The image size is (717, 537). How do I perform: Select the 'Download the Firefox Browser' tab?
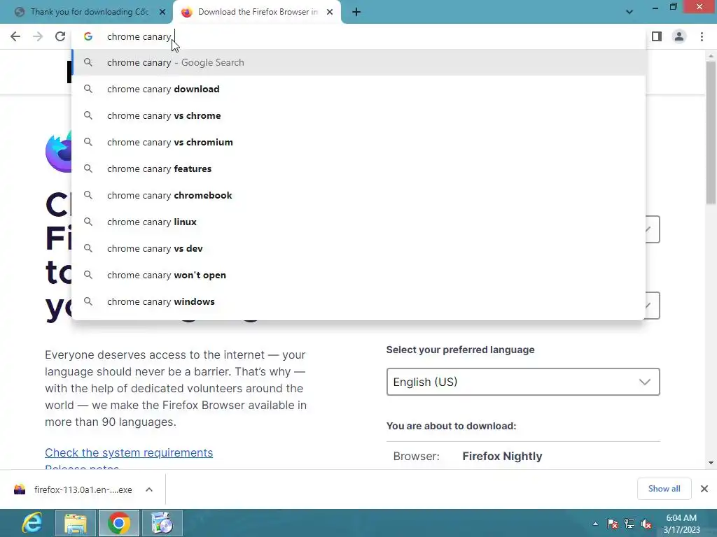(258, 12)
